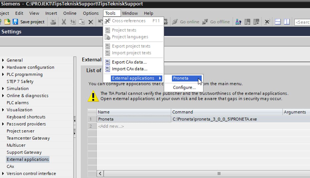Open the Edit menu

pos(19,13)
